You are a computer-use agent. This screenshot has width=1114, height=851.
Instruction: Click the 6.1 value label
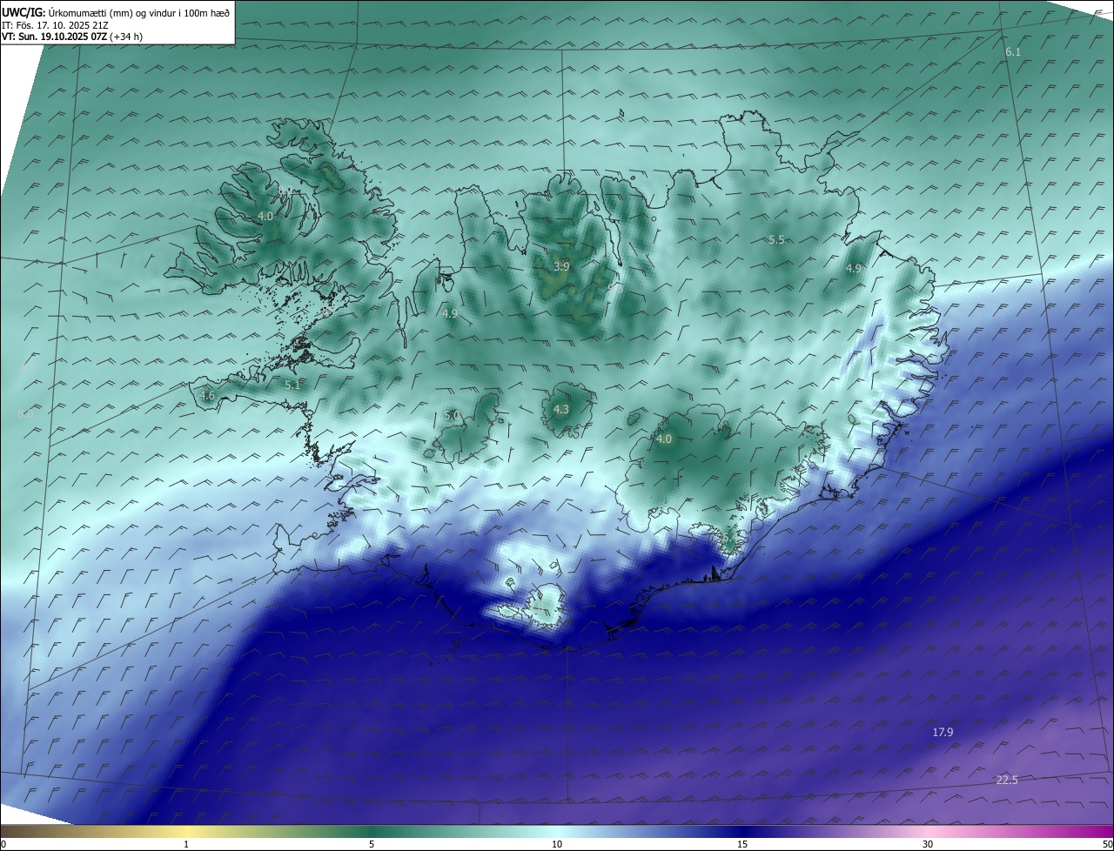1013,53
